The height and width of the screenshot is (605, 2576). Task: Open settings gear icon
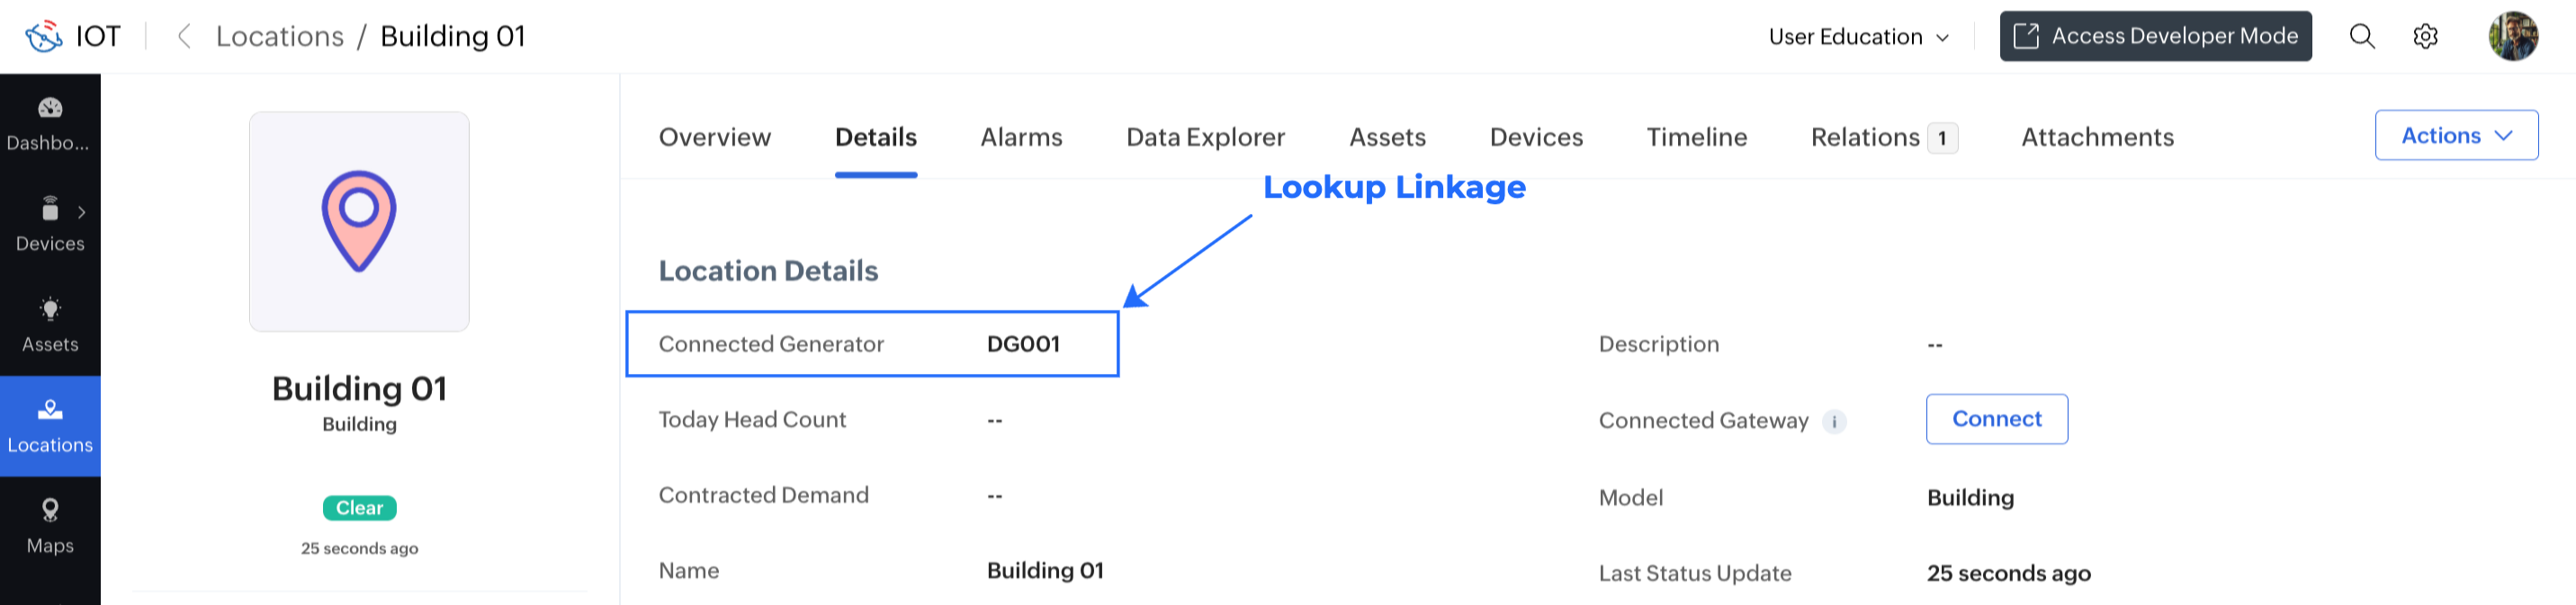tap(2425, 37)
